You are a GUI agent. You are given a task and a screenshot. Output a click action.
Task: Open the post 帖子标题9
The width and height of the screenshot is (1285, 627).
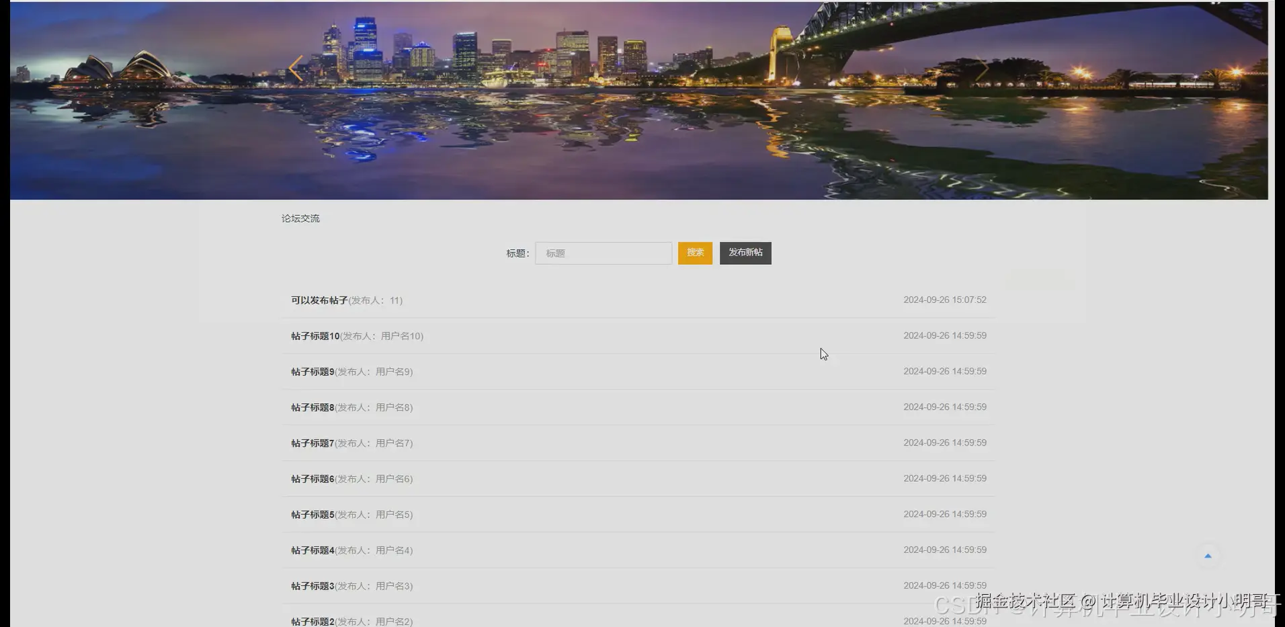pyautogui.click(x=312, y=371)
